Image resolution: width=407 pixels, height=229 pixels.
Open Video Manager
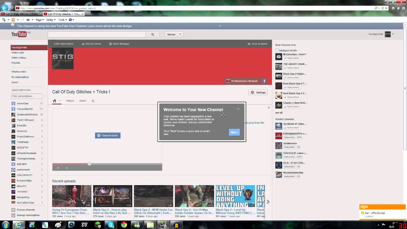tap(119, 44)
